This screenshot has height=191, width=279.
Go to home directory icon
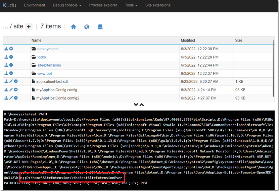click(x=74, y=27)
